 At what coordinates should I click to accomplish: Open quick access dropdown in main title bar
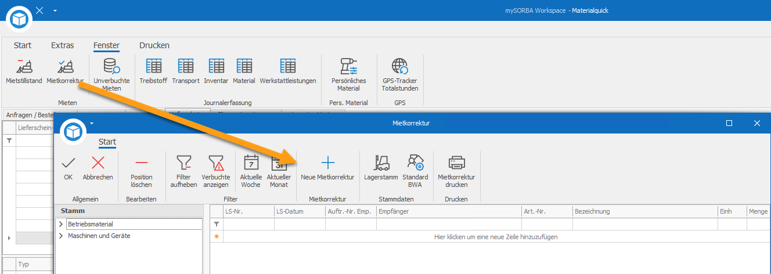click(55, 10)
